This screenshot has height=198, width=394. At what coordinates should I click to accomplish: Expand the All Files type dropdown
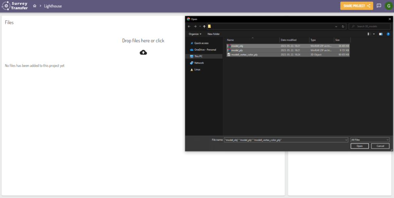point(370,140)
